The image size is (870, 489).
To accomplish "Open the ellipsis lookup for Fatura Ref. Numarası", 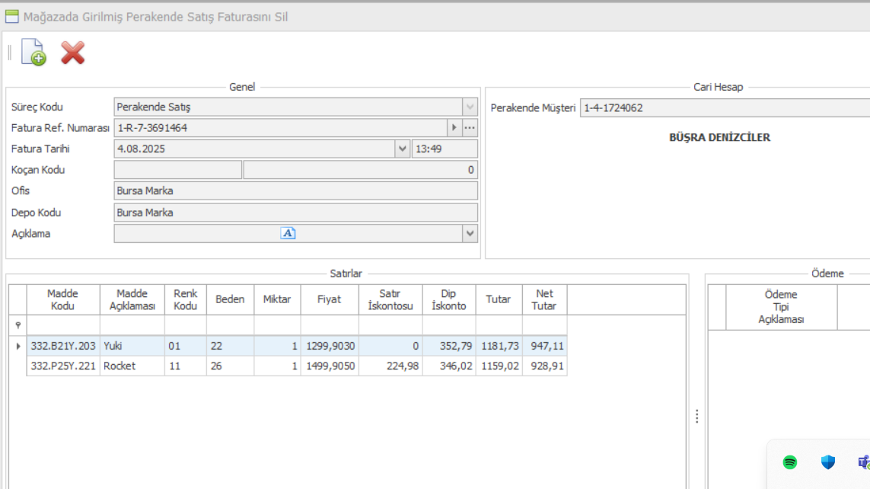I will 470,128.
